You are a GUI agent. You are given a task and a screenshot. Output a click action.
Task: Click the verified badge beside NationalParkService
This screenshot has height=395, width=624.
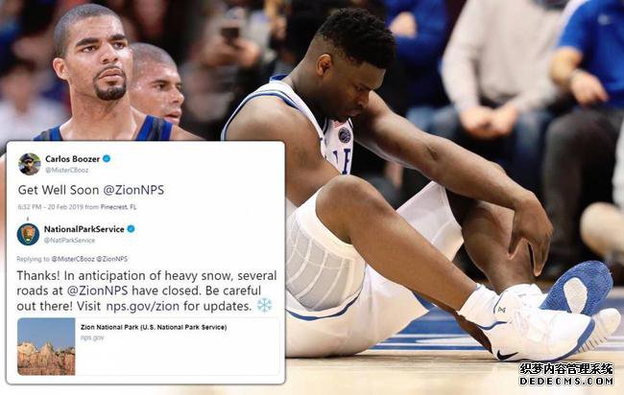click(131, 229)
